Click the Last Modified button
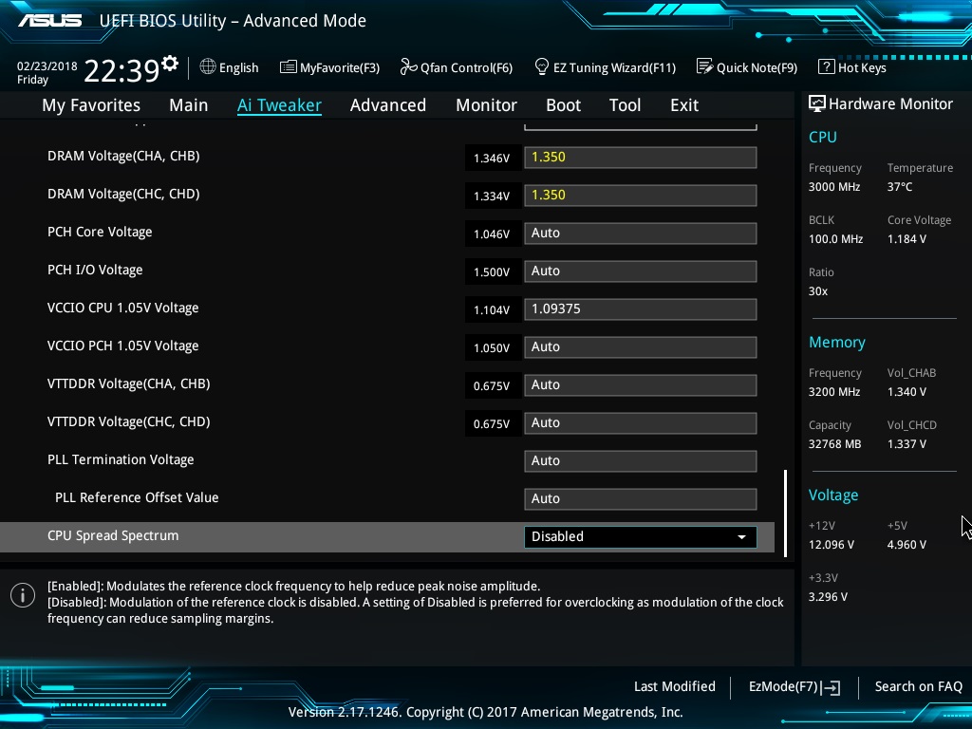Viewport: 972px width, 729px height. point(675,686)
